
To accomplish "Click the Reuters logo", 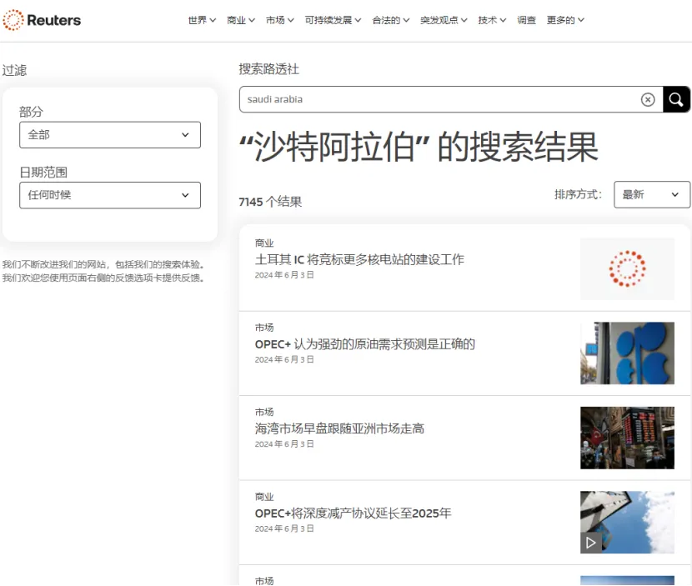I will coord(42,20).
